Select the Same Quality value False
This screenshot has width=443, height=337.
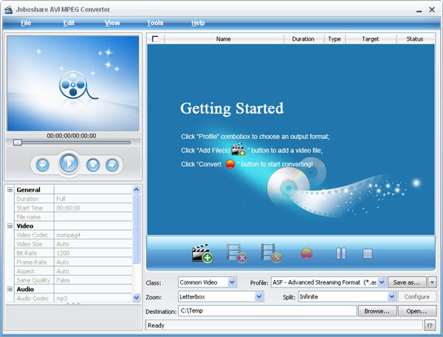[63, 280]
